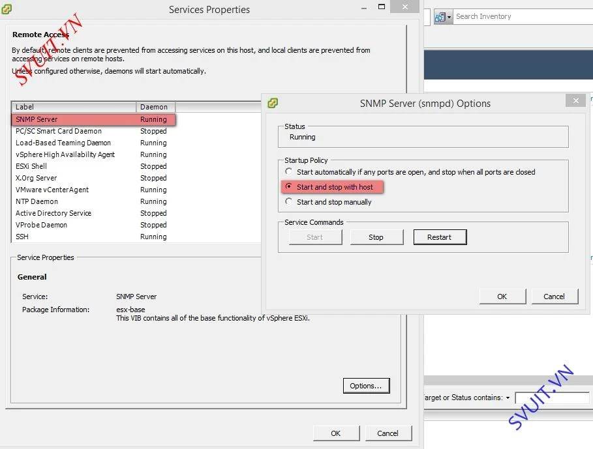
Task: Click the Restart service command button
Action: coord(440,237)
